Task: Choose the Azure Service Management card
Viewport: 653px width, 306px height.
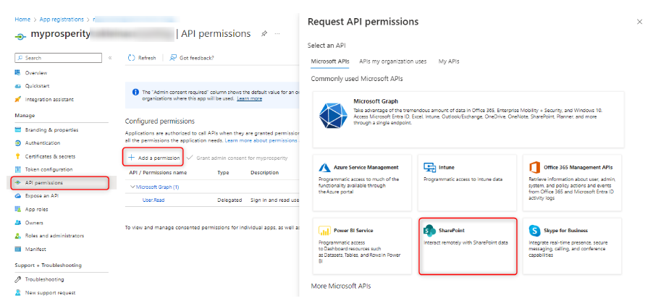Action: click(362, 183)
